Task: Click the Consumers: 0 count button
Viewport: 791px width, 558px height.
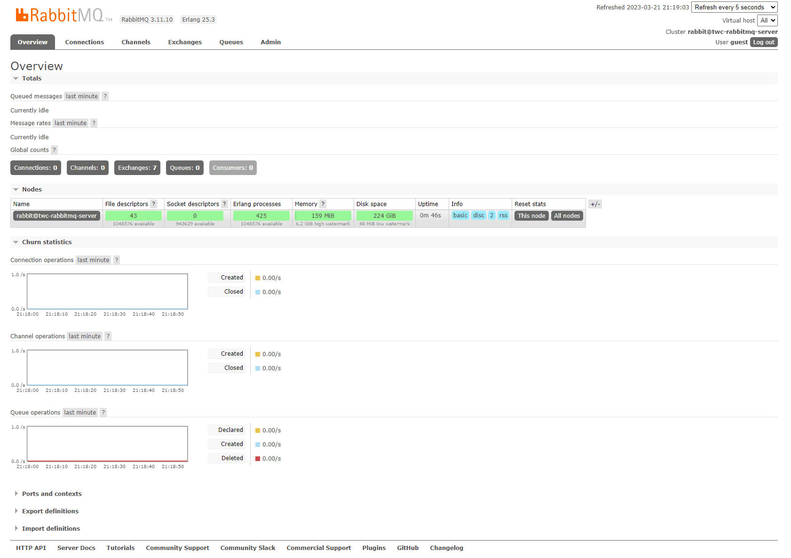Action: [x=233, y=167]
